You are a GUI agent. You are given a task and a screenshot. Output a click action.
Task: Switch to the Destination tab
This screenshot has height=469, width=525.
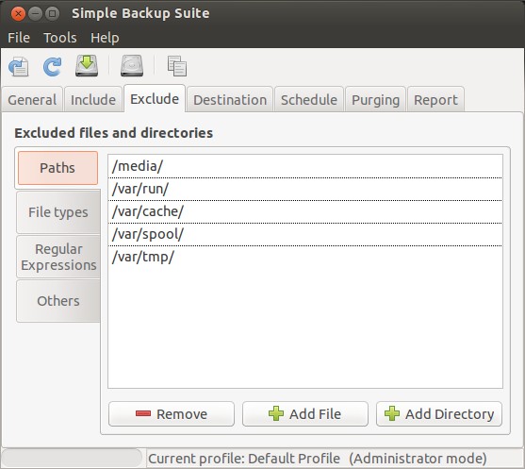pyautogui.click(x=230, y=100)
